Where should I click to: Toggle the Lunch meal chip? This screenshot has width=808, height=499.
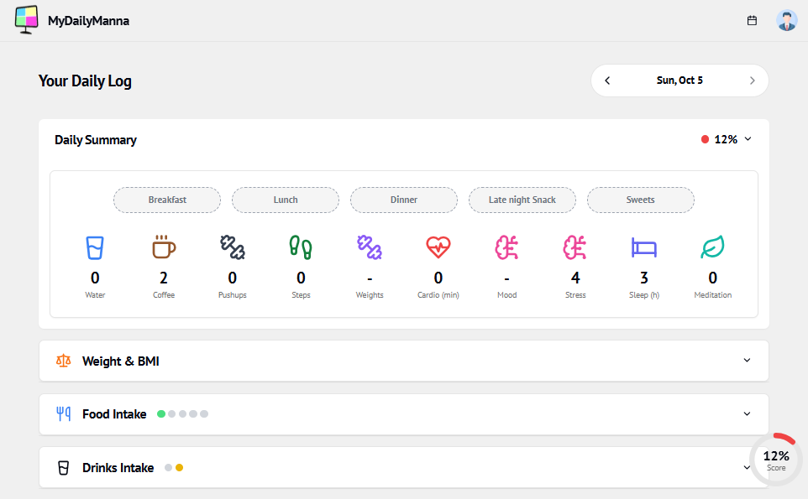[x=286, y=200]
